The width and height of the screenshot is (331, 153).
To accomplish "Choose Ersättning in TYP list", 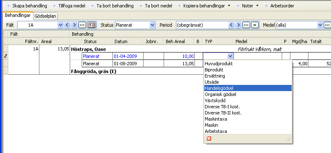I will (248, 76).
